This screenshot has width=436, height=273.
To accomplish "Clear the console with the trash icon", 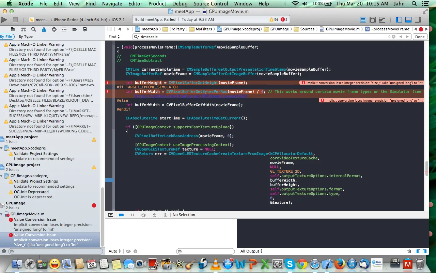I will coord(409,251).
